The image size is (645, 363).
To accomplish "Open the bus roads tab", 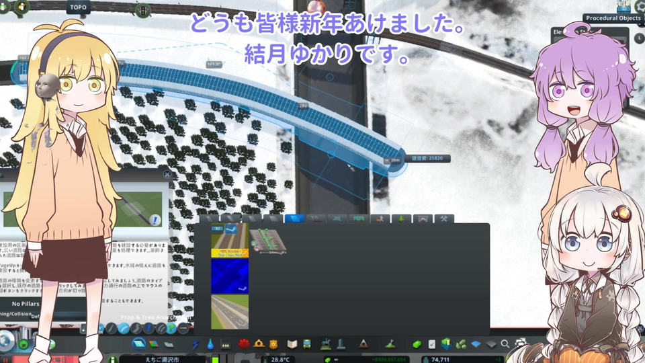I will [359, 218].
